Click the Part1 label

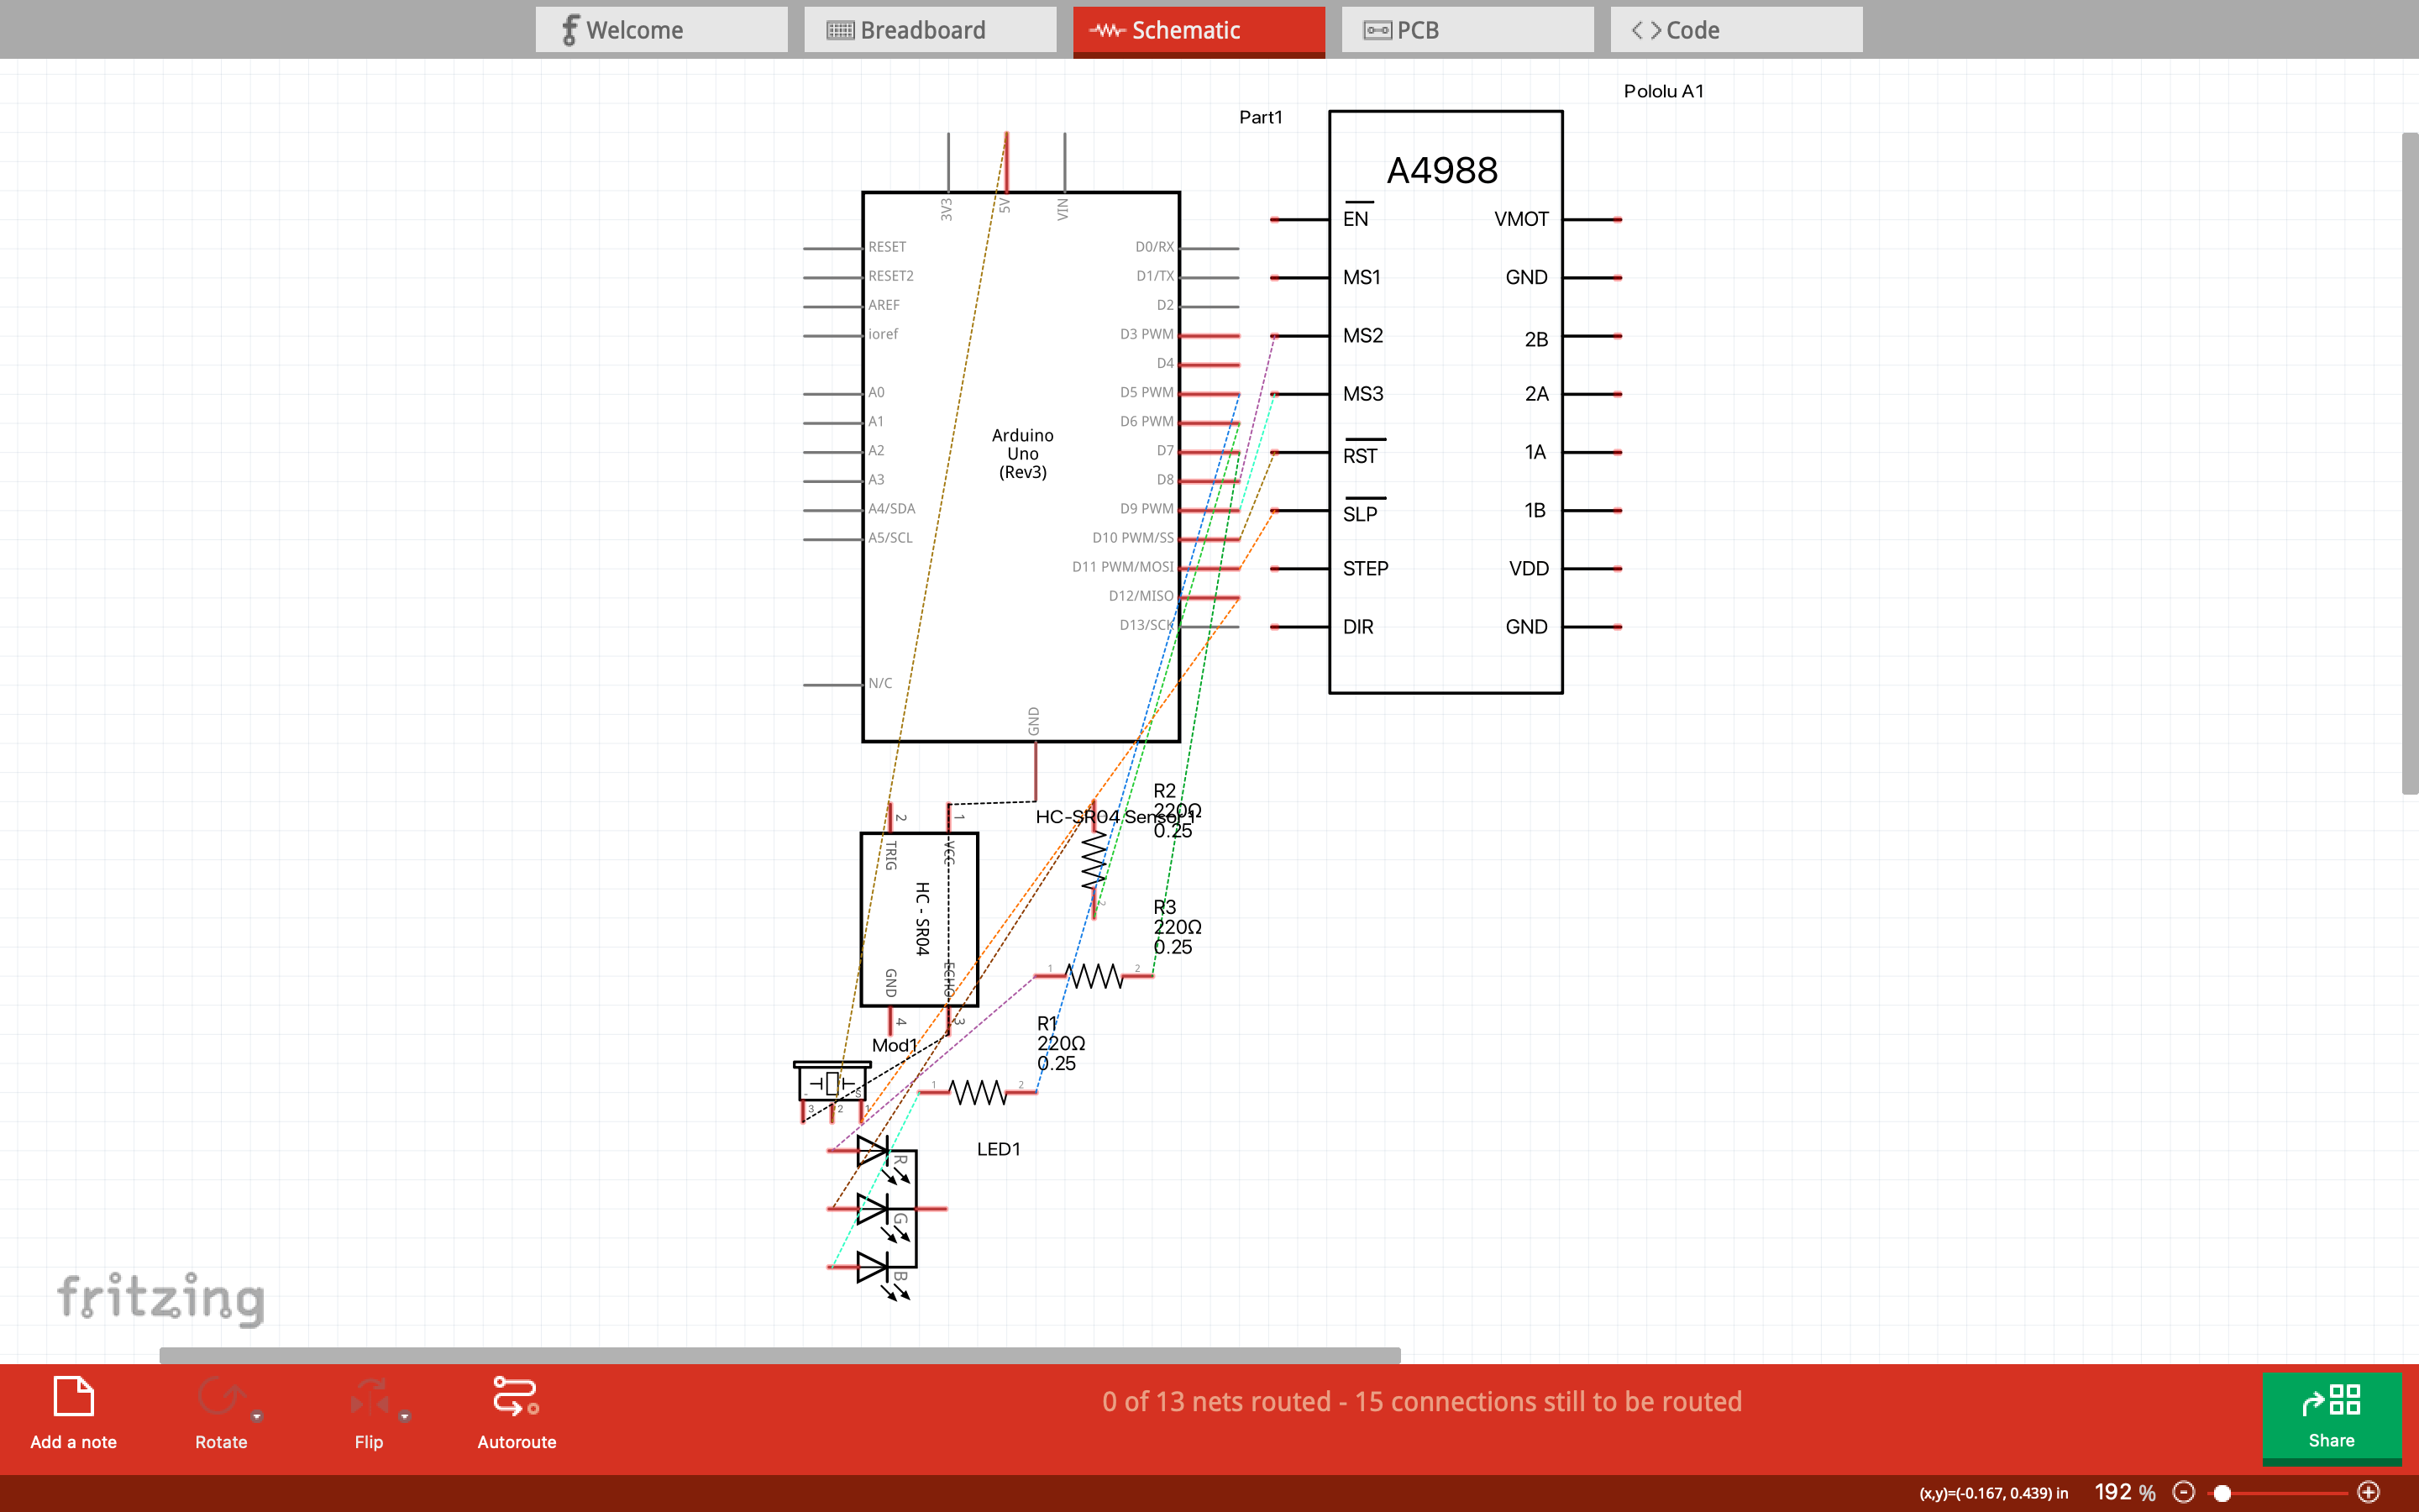1261,117
